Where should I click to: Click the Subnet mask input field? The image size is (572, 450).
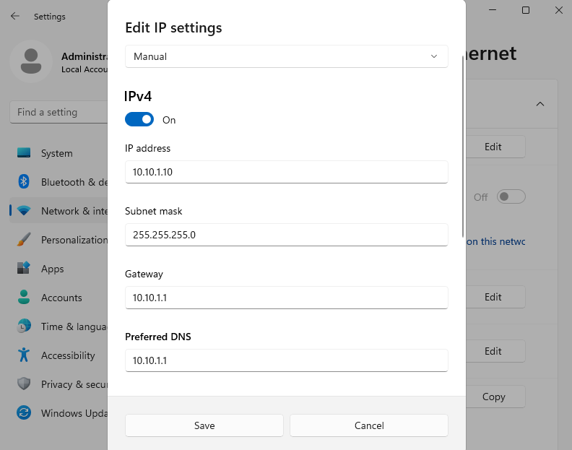(286, 235)
